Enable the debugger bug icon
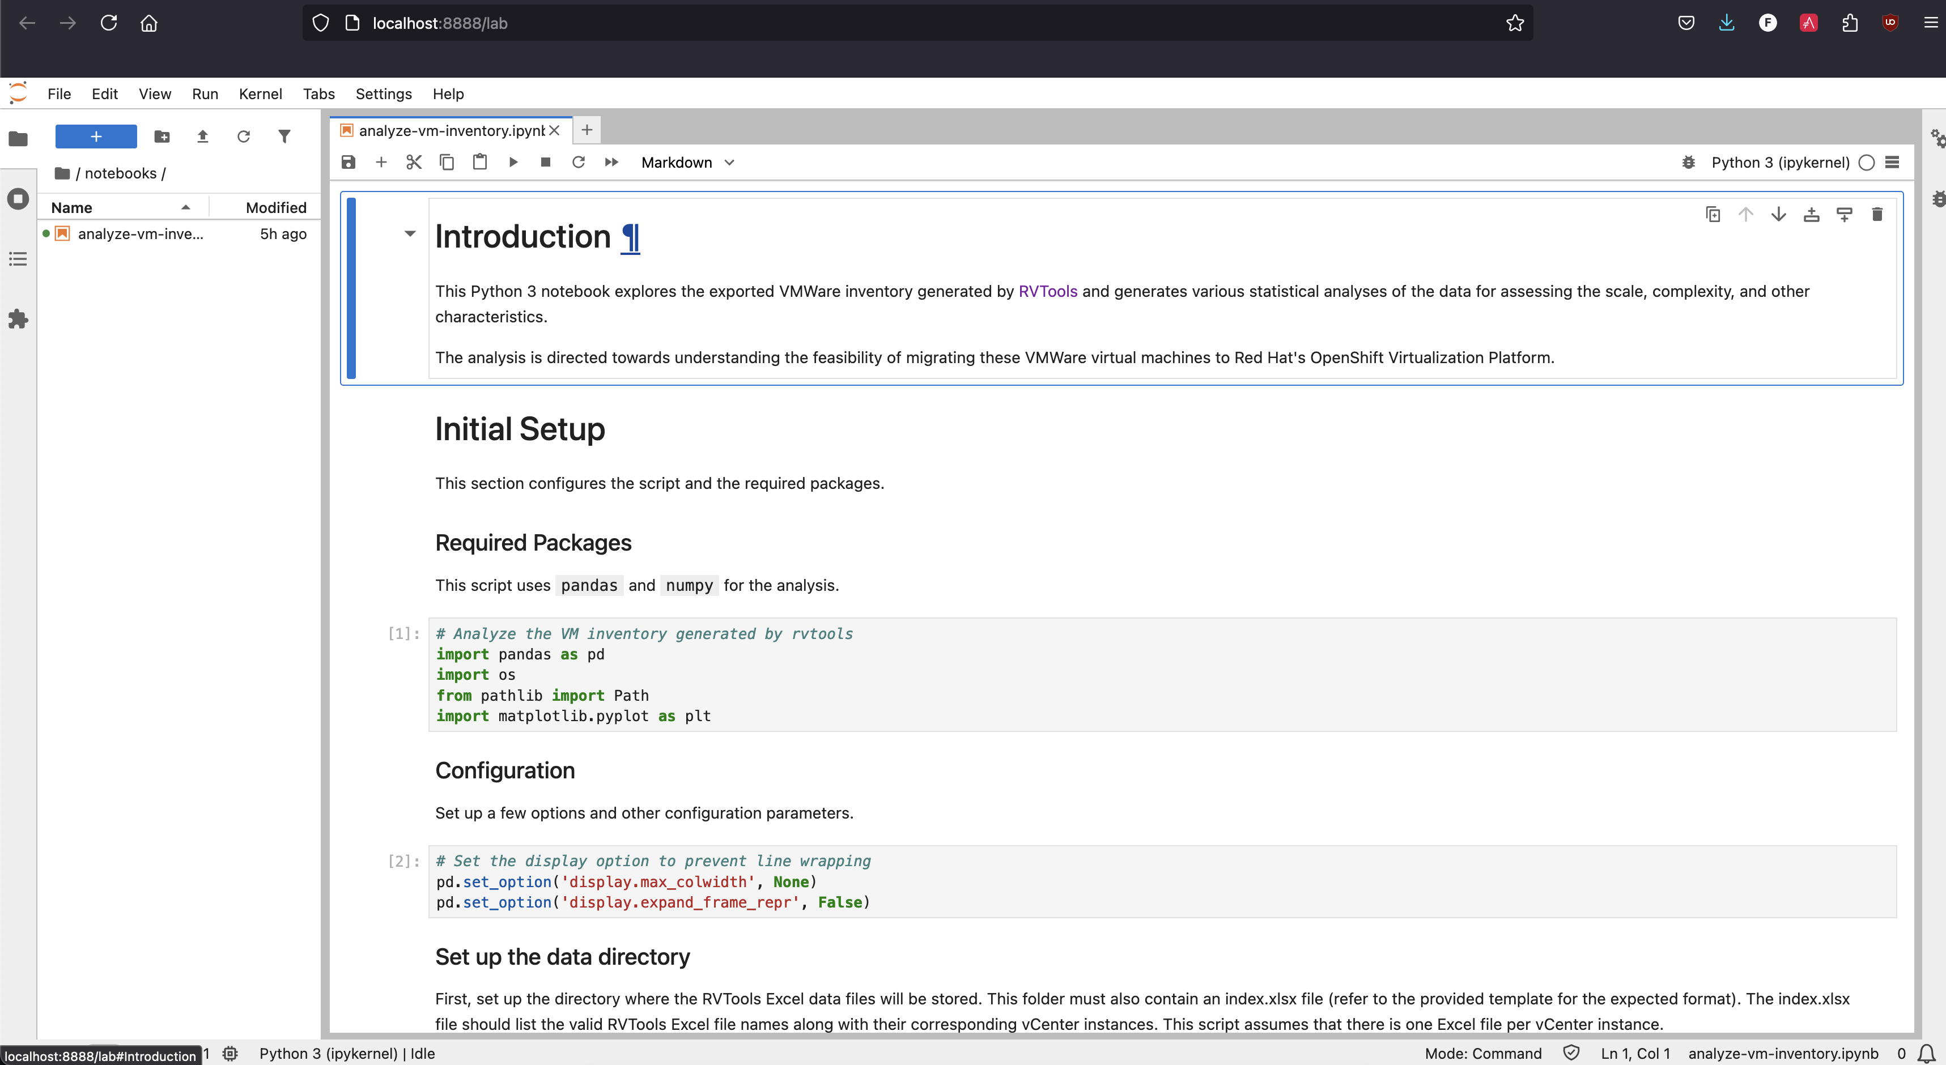This screenshot has width=1946, height=1065. point(1688,163)
